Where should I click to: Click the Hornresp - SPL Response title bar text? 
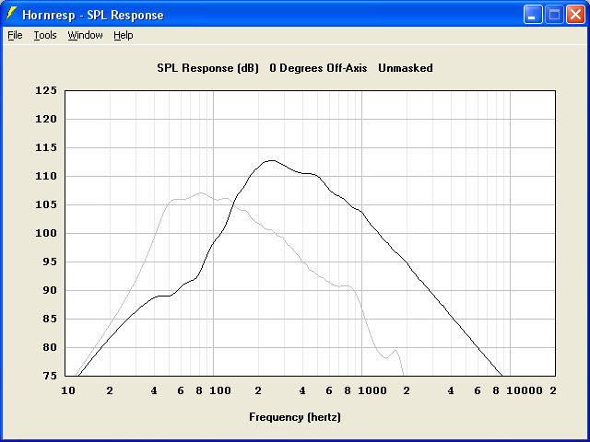(x=93, y=15)
